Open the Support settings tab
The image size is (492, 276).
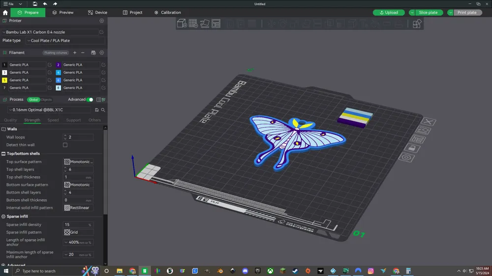tap(73, 120)
